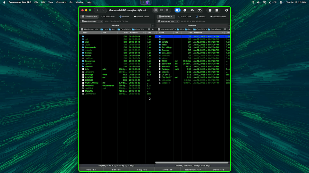The width and height of the screenshot is (309, 173).
Task: Sort the right panel by modified column
Action: click(x=209, y=33)
